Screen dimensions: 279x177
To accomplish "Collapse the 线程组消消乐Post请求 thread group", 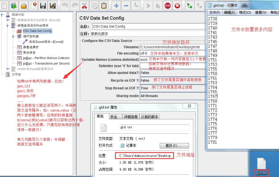I will [x=8, y=26].
